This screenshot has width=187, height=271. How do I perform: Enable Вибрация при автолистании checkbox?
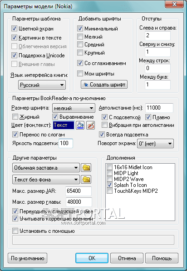point(104,125)
